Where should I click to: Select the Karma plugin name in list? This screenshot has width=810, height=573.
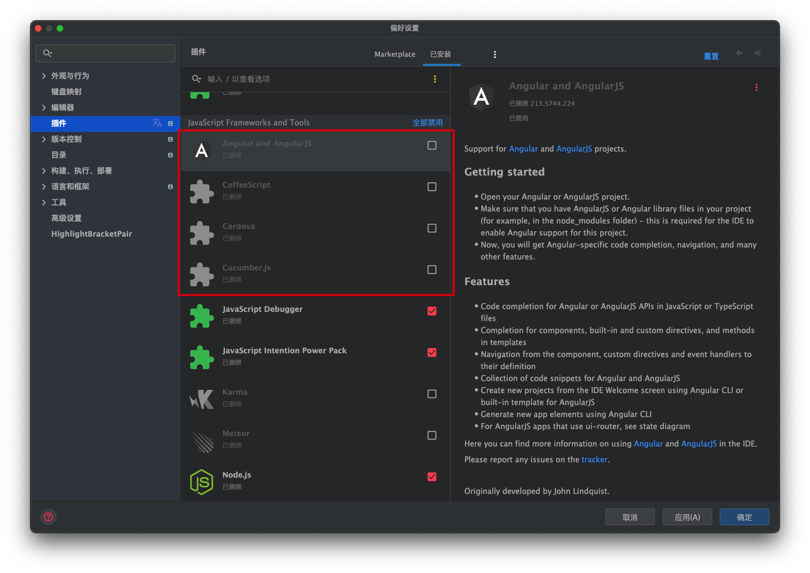coord(235,392)
